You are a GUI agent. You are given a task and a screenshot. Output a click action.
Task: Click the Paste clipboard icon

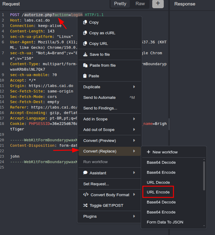coord(85,76)
